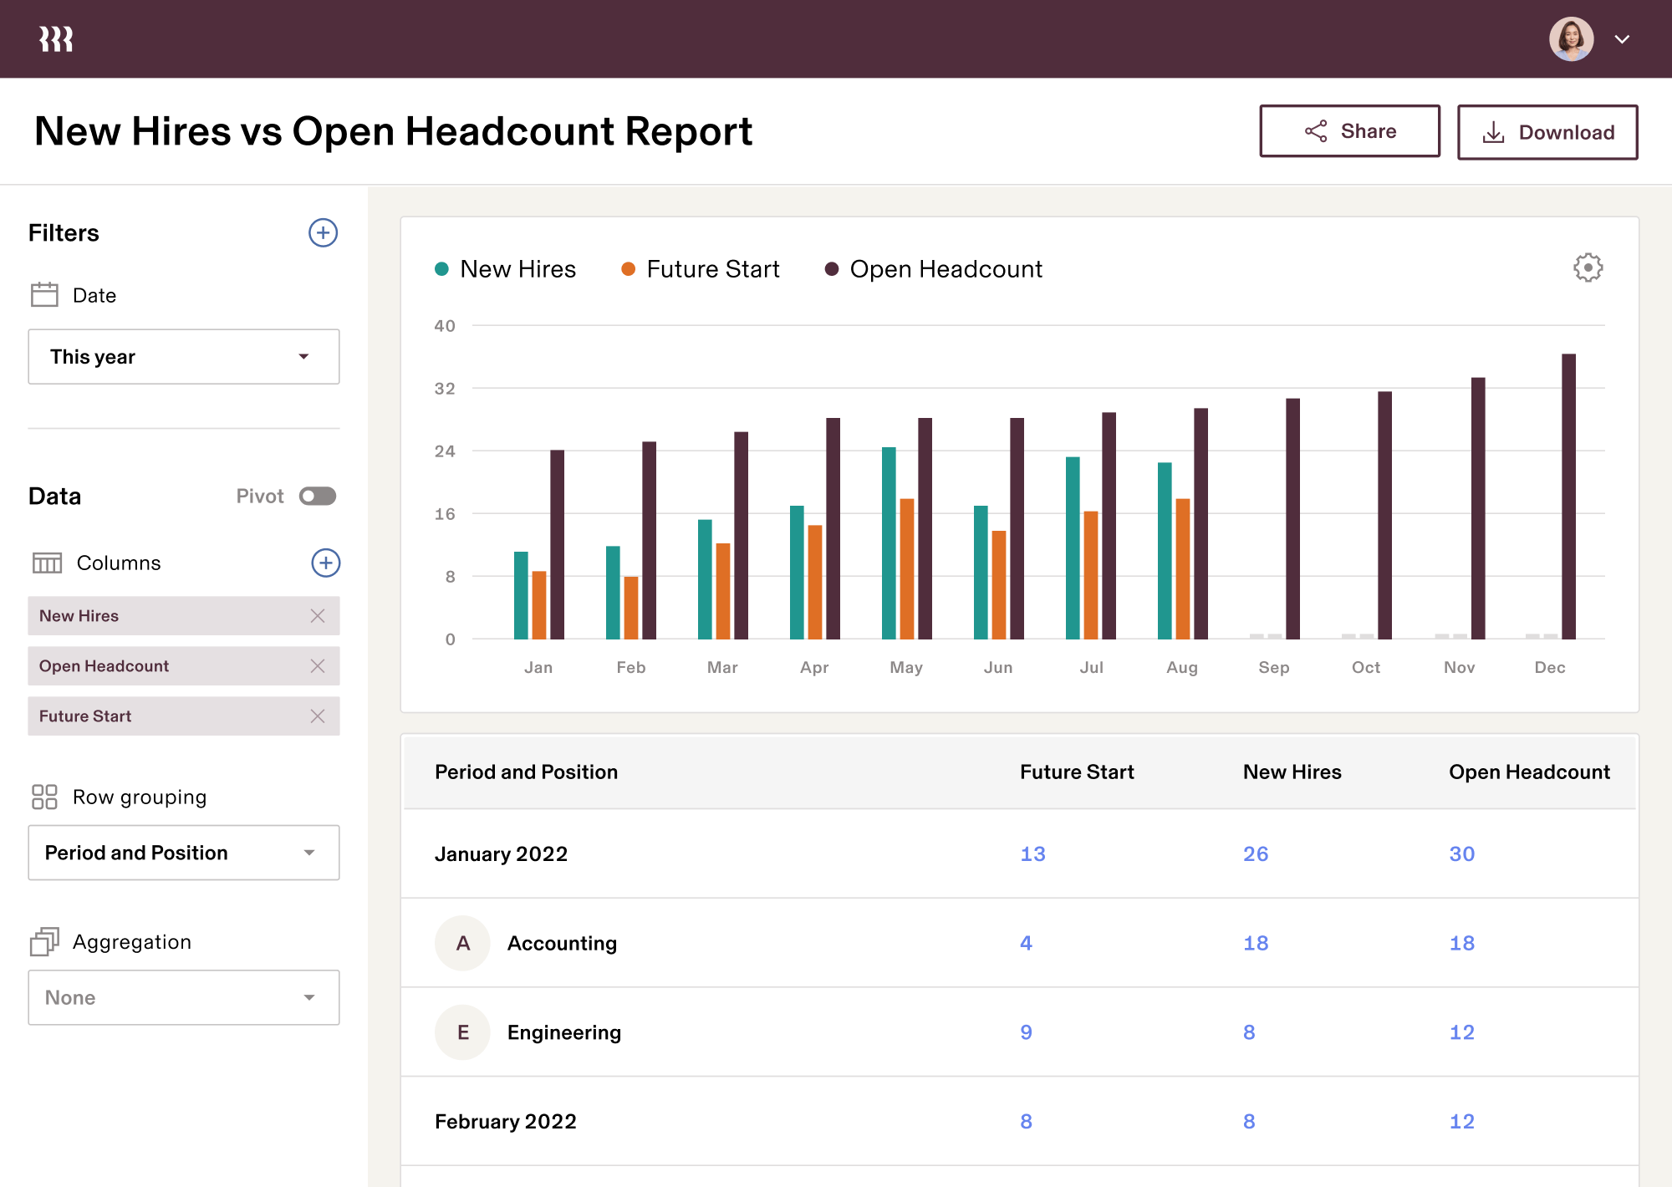Click the Rippling logo
Viewport: 1672px width, 1187px height.
pyautogui.click(x=55, y=38)
